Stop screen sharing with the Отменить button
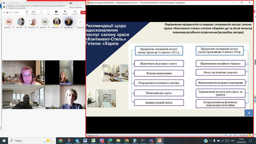The image size is (256, 144). click(x=75, y=12)
